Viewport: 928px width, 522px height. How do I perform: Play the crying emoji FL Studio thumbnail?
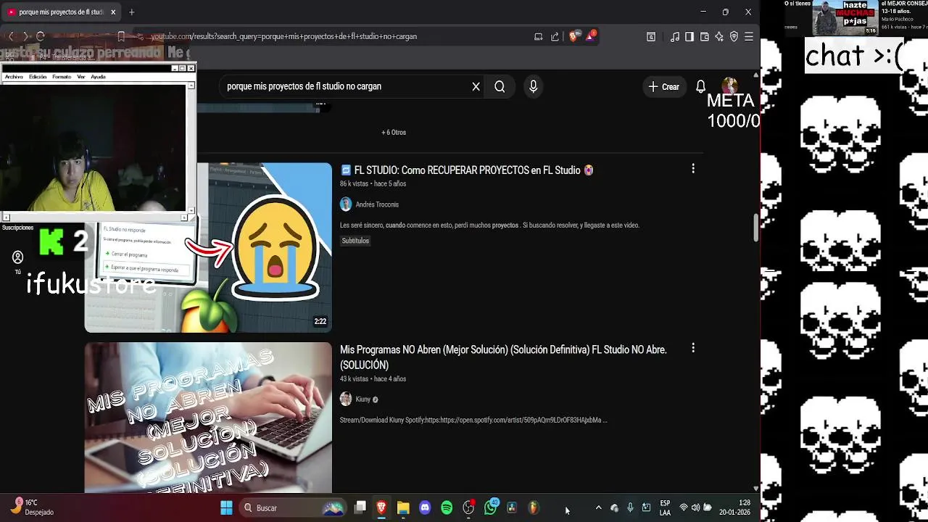(208, 247)
